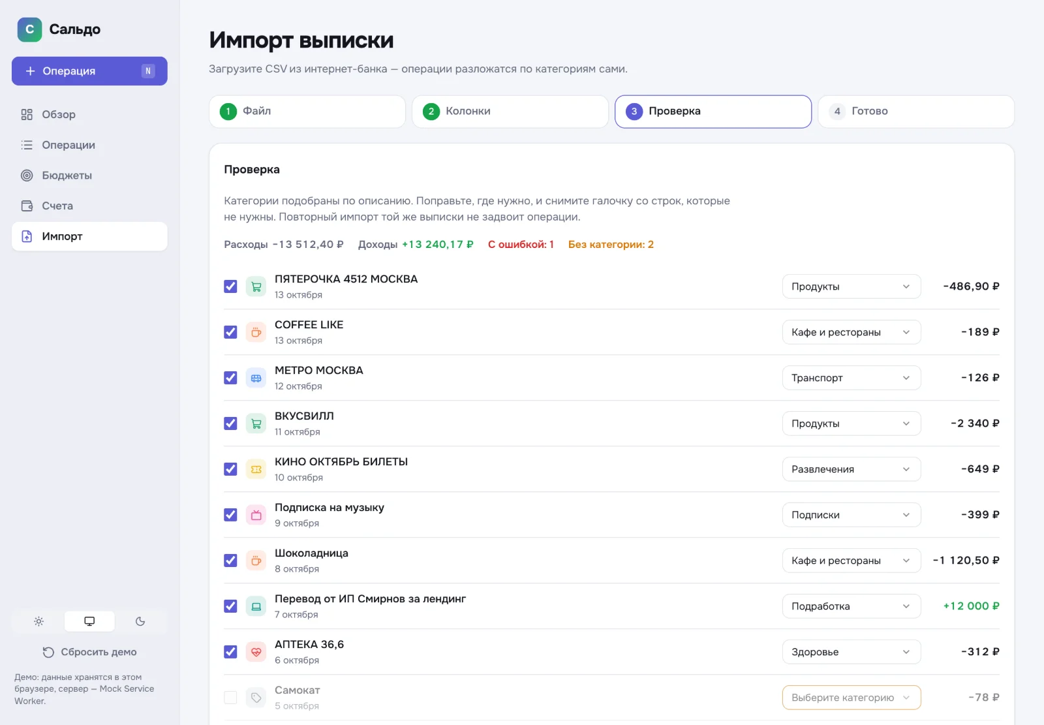Screen dimensions: 1044x725
Task: Open the Подработка category dropdown
Action: [852, 606]
